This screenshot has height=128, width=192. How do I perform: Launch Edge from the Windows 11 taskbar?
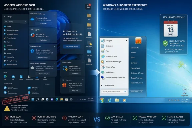pyautogui.click(x=57, y=99)
